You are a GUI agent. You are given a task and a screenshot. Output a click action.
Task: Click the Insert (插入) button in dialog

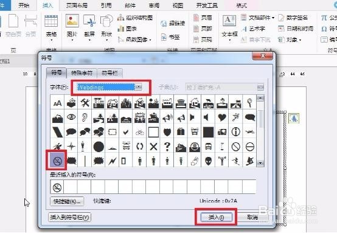tap(216, 217)
